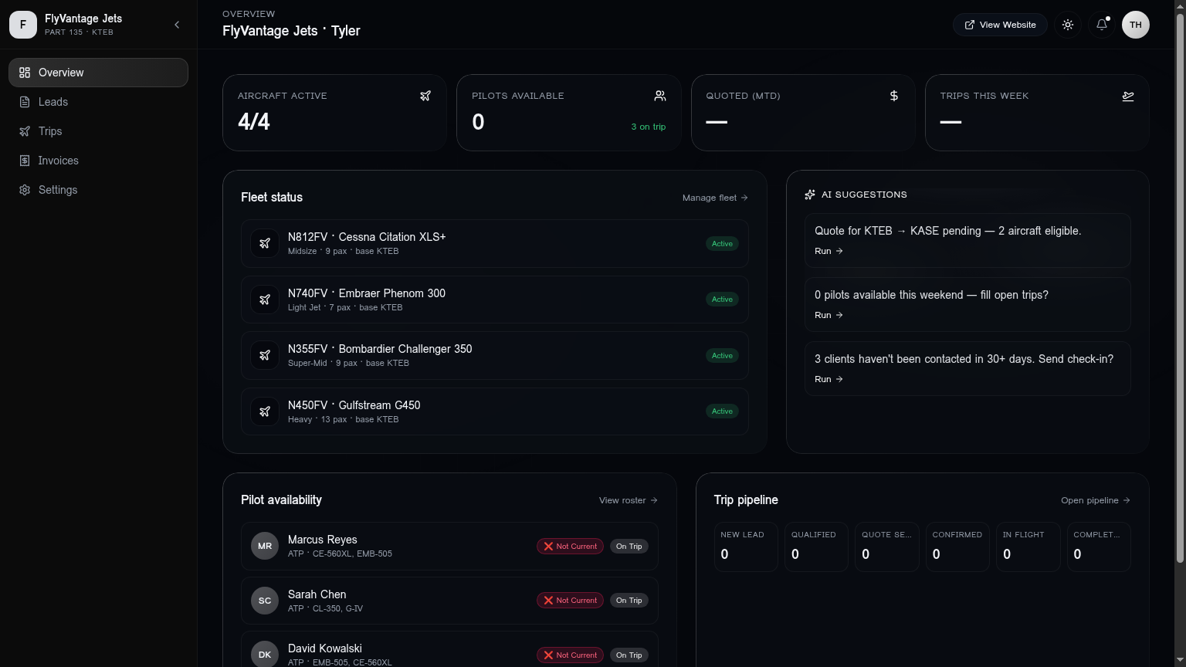Select the N450FV Gulfstream G450 title

click(x=354, y=405)
